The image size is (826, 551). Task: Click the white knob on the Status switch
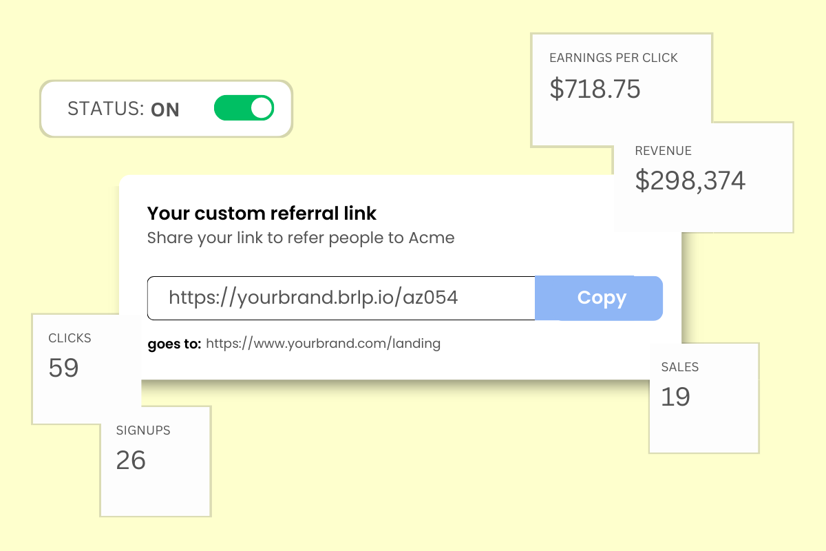pos(261,108)
